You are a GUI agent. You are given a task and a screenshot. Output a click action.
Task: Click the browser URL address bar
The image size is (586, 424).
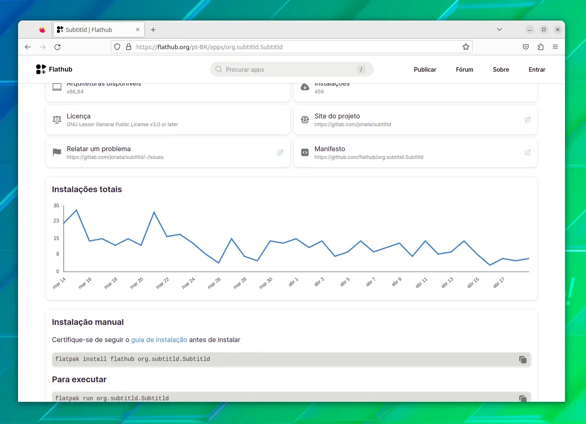(291, 47)
